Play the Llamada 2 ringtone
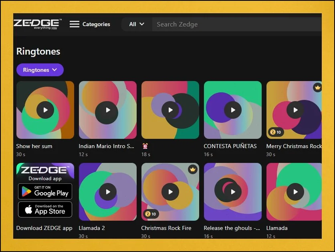This screenshot has width=335, height=252. click(108, 192)
